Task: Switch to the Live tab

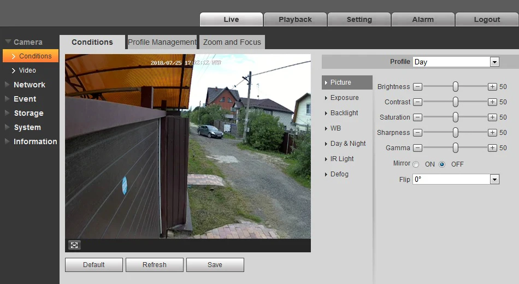Action: pos(231,20)
